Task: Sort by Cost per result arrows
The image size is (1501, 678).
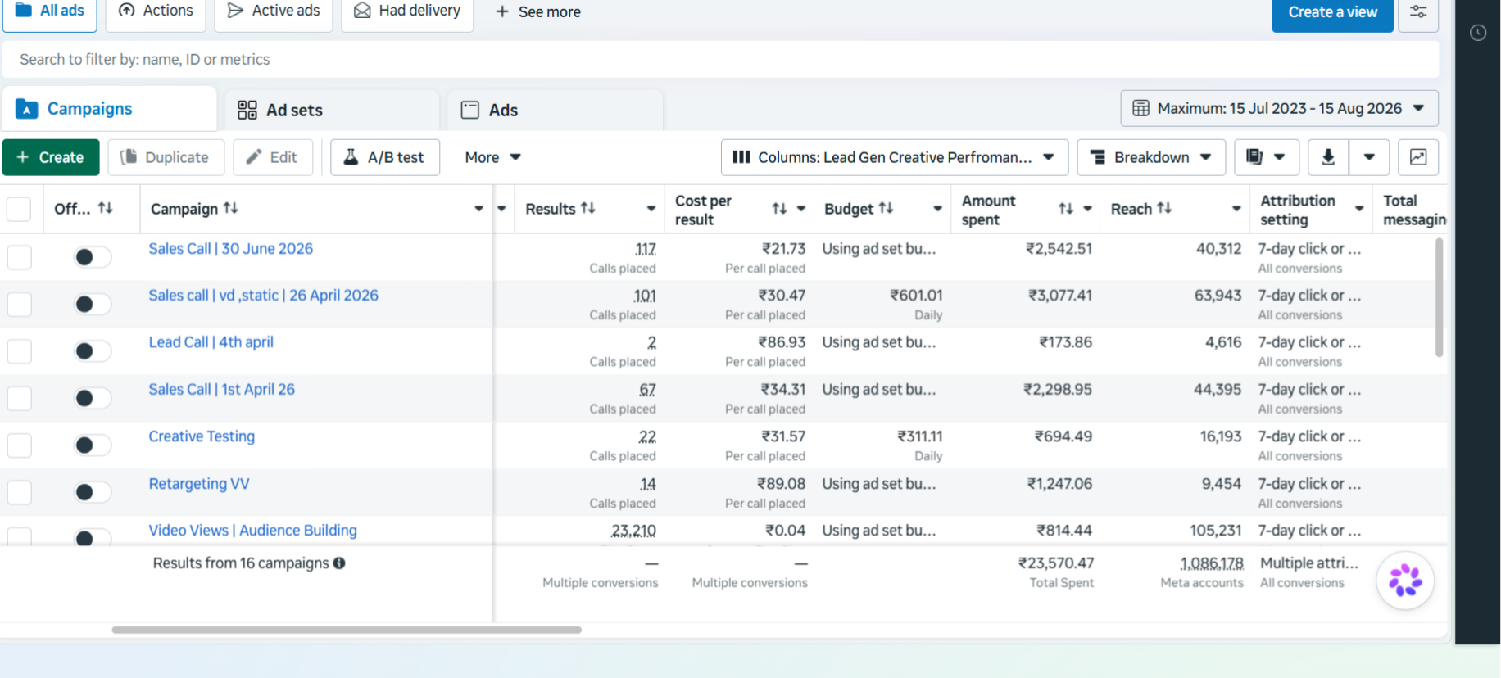Action: pos(779,210)
